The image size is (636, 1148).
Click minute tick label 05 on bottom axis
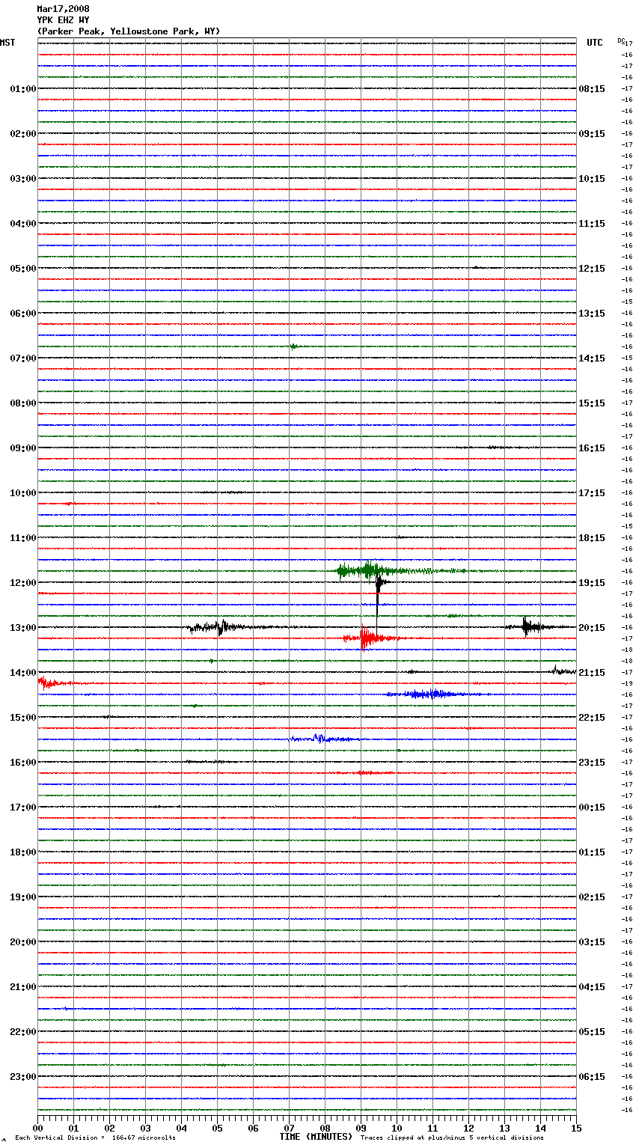pyautogui.click(x=217, y=1128)
